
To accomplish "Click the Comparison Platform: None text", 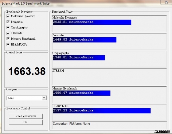I will click(x=71, y=124).
